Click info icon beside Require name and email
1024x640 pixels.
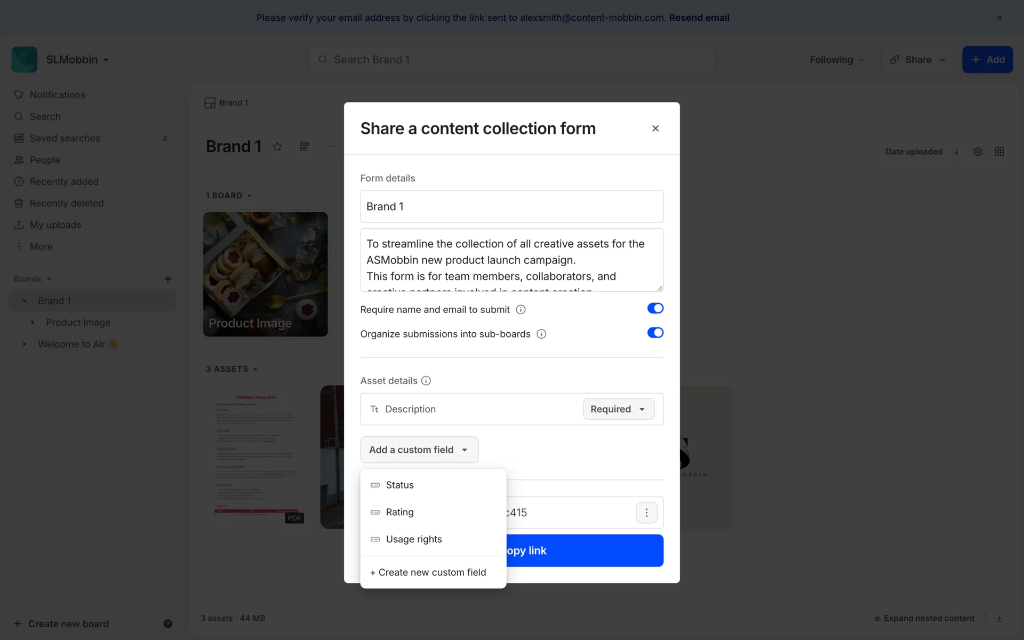[x=521, y=310]
